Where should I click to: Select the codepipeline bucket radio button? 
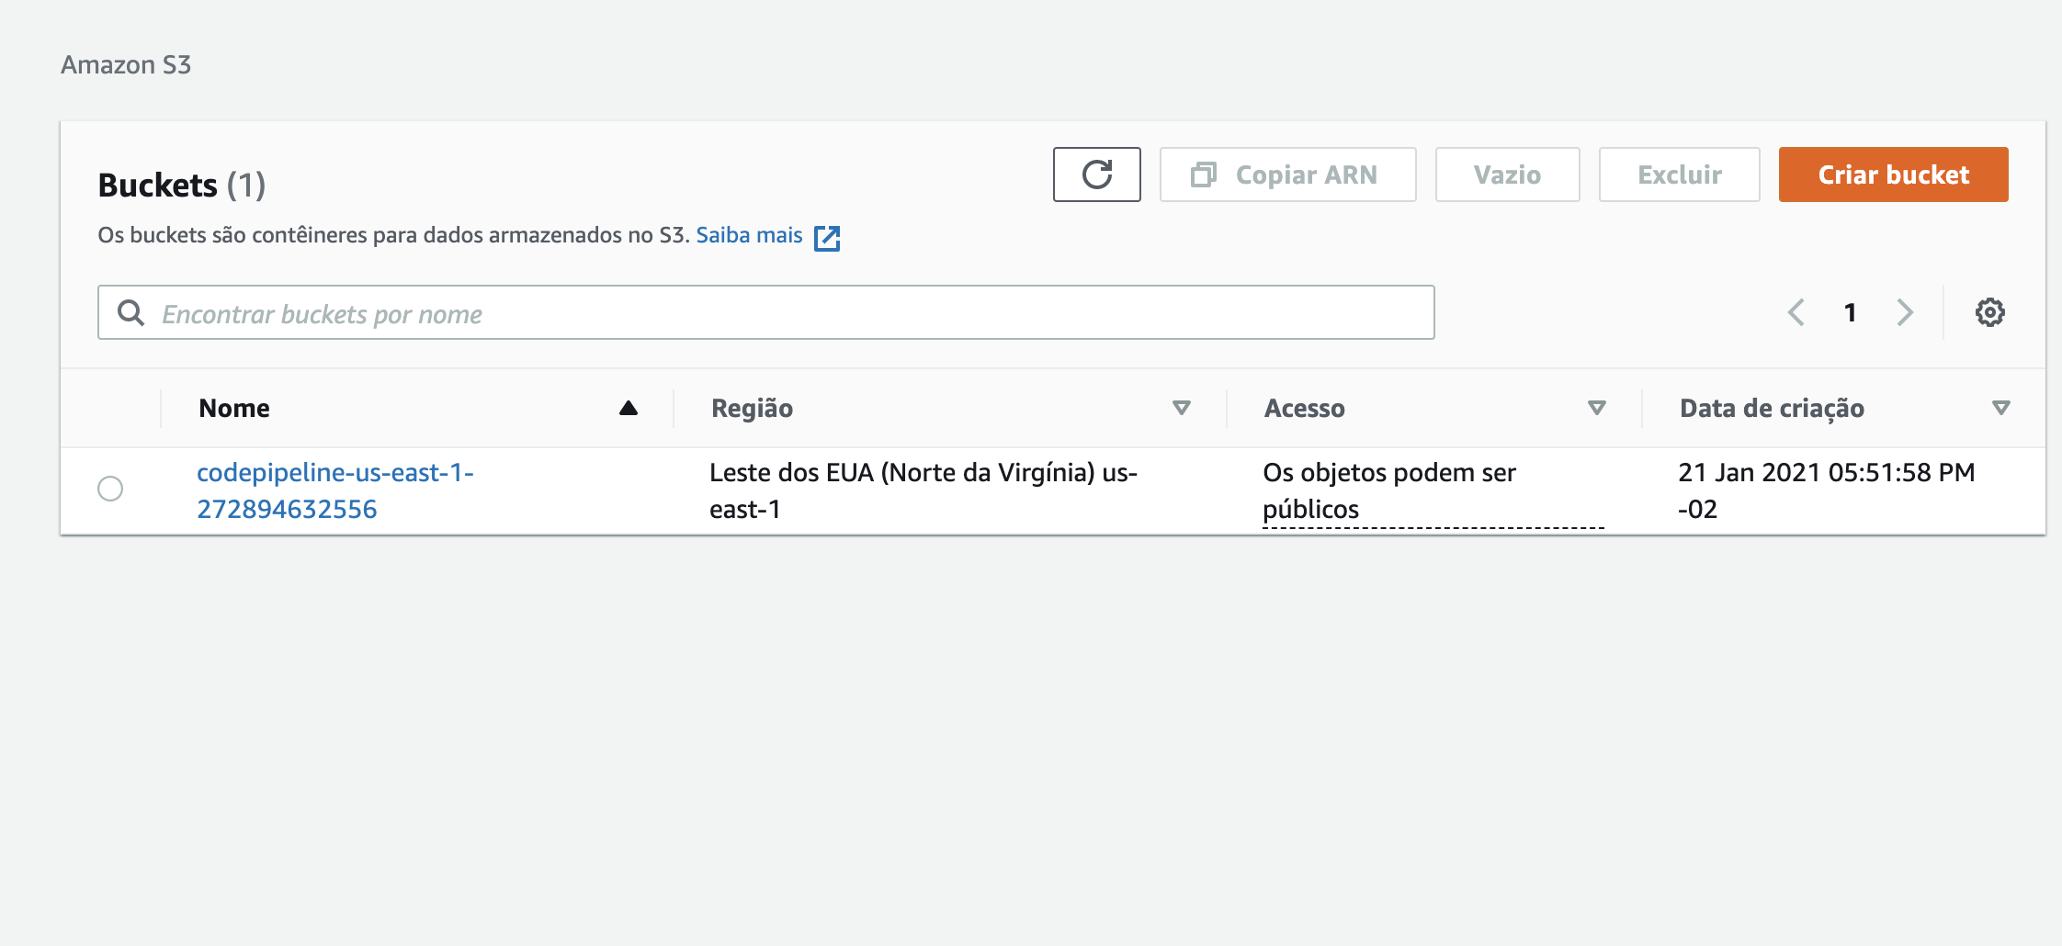point(110,489)
